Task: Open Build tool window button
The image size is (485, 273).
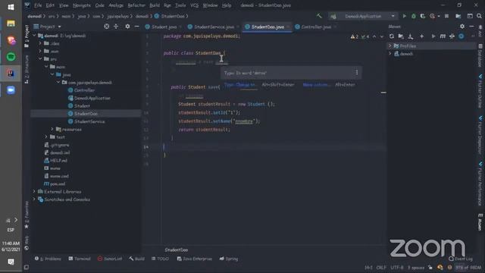Action: (136, 259)
